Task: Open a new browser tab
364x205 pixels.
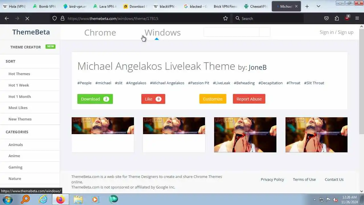Action: coord(307,6)
